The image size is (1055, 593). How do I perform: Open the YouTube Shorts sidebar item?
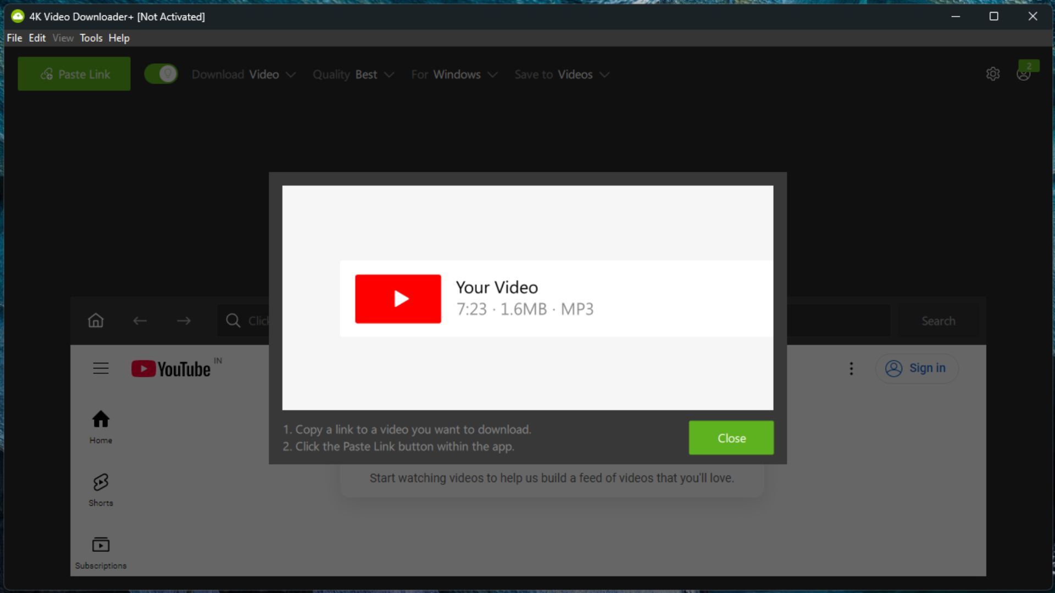pos(101,490)
